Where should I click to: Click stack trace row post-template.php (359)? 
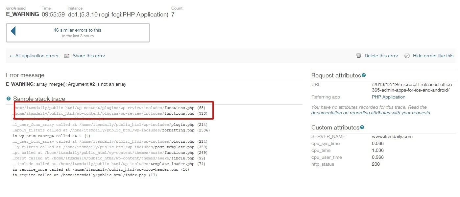110,147
